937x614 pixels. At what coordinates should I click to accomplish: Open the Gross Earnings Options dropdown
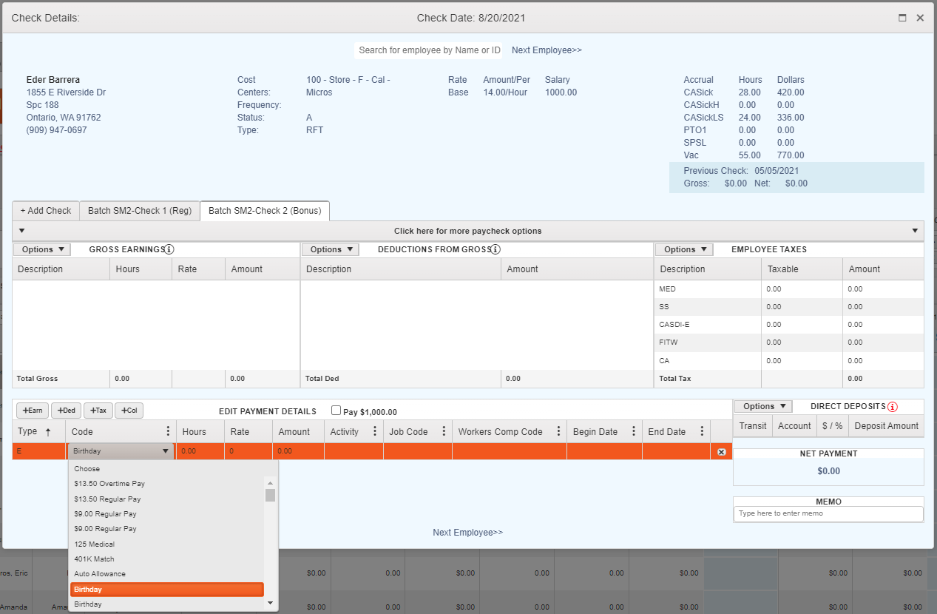click(x=42, y=249)
